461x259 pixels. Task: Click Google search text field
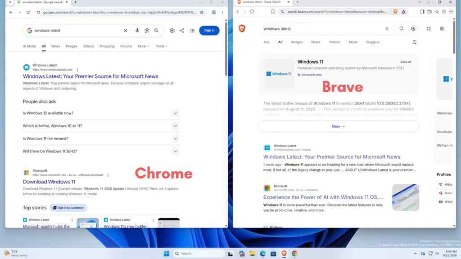click(78, 31)
